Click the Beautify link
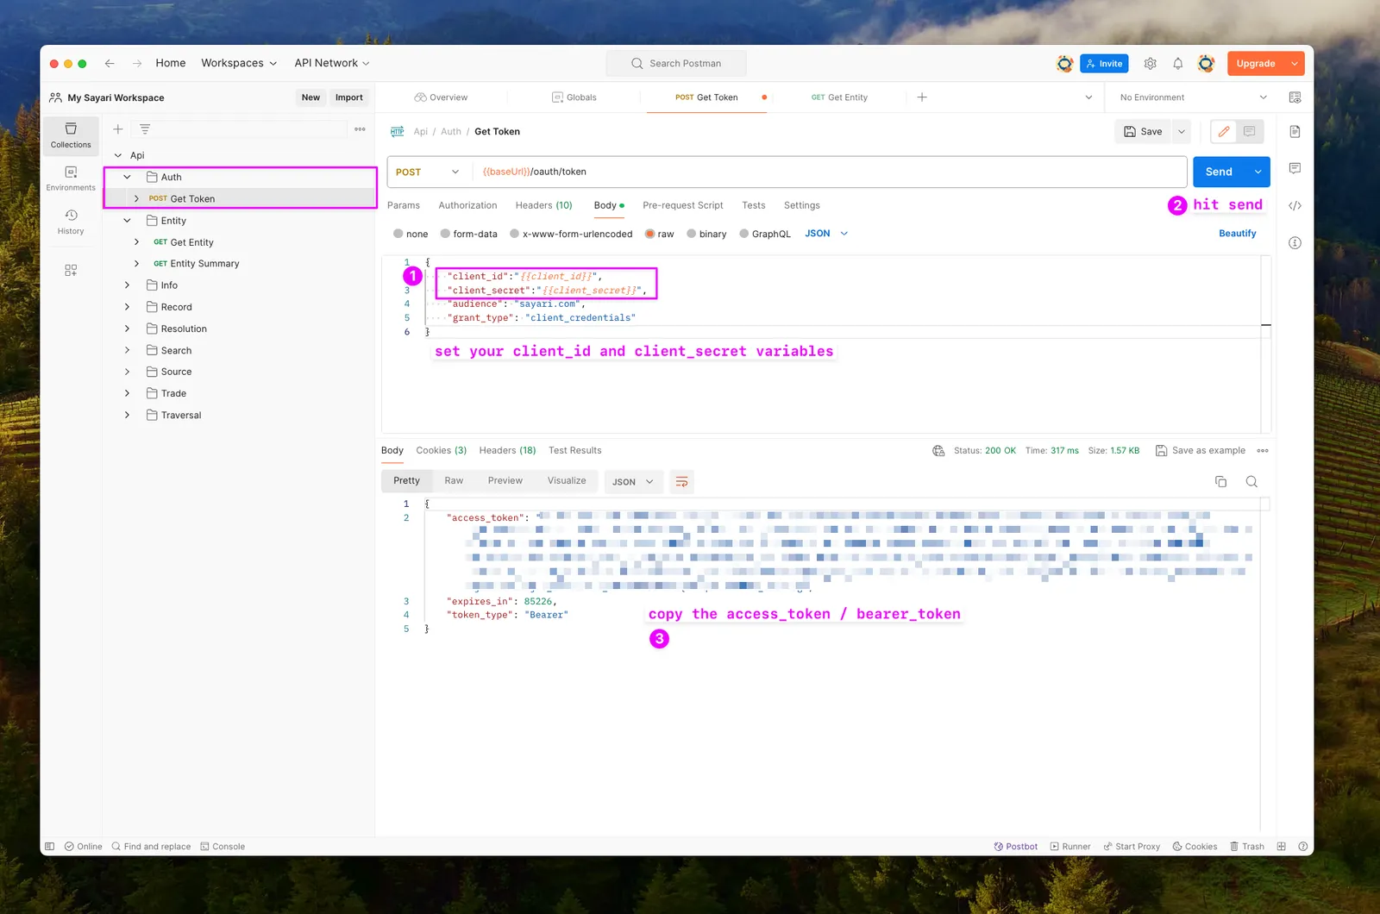 [x=1237, y=234]
